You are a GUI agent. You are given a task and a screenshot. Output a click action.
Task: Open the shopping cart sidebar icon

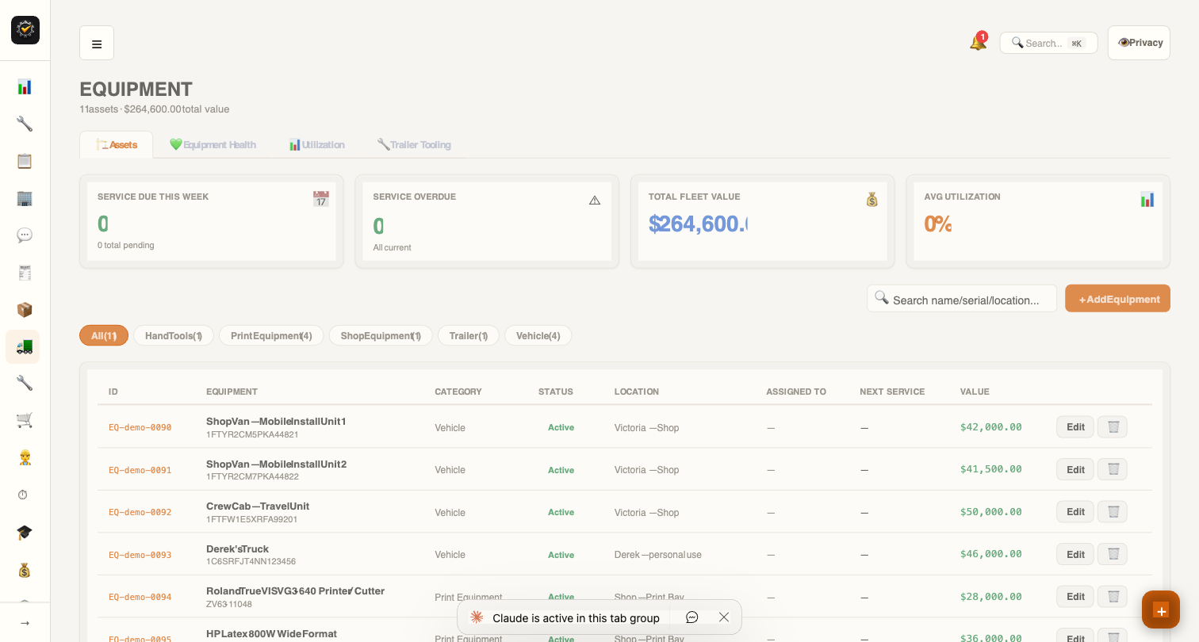coord(25,420)
